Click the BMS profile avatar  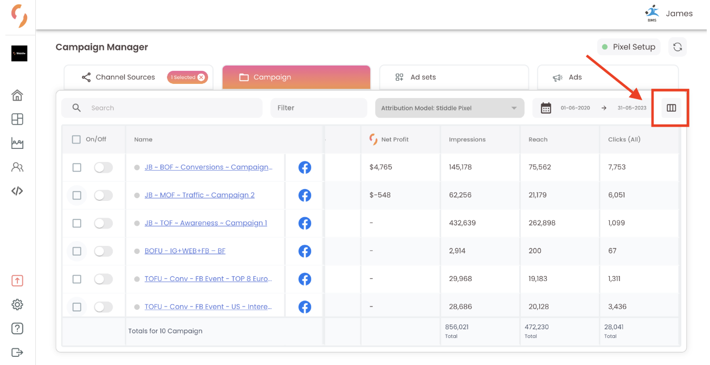(651, 13)
